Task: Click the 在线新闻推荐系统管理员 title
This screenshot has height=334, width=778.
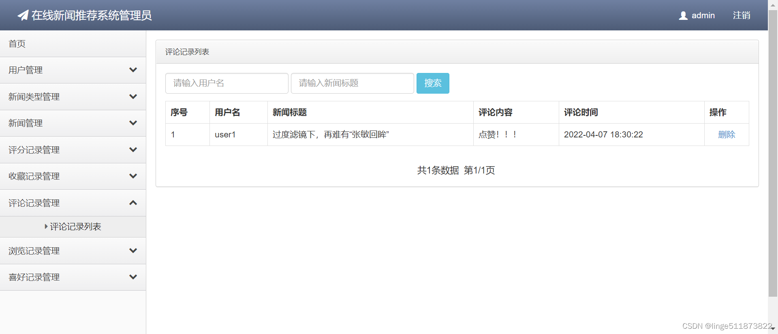Action: pos(92,15)
